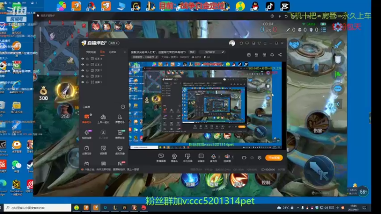The height and width of the screenshot is (214, 381).
Task: Add a screen capture source
Action: (x=161, y=158)
